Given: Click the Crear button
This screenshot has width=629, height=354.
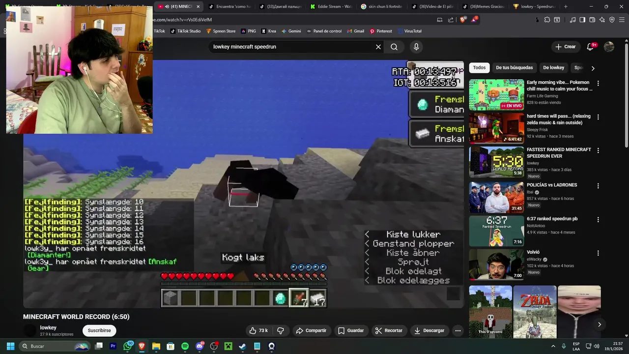Looking at the screenshot, I should click(x=565, y=47).
